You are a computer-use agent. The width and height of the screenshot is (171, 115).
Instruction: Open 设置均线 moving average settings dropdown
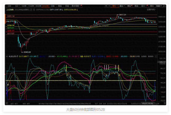(x=151, y=9)
